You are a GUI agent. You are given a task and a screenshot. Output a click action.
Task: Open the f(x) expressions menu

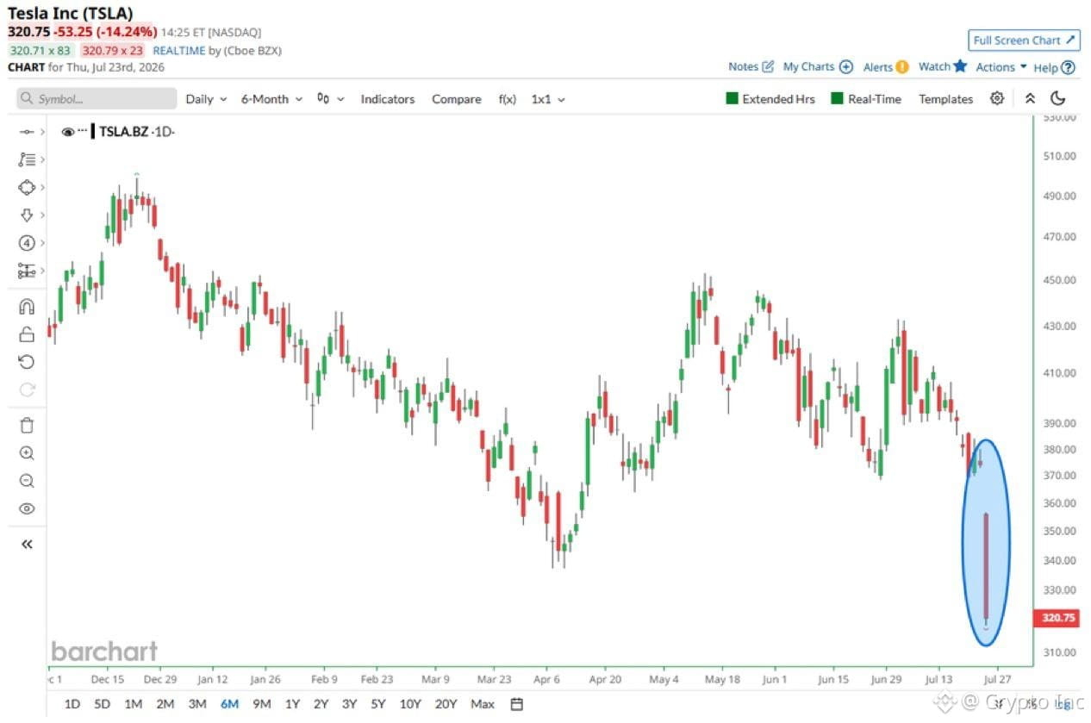(x=508, y=99)
